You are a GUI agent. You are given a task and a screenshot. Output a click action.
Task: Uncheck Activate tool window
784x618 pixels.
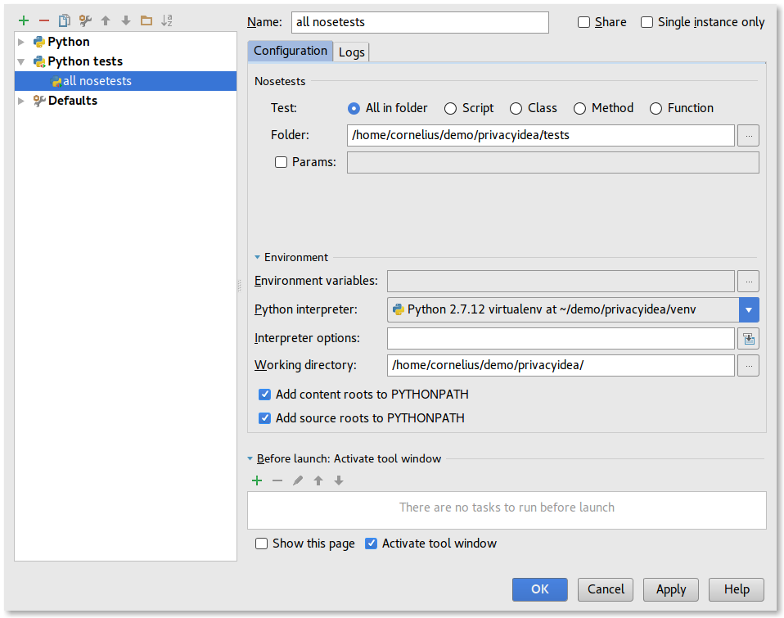click(371, 544)
